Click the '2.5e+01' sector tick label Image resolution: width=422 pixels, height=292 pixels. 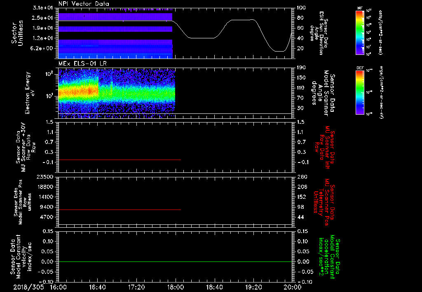click(x=43, y=18)
